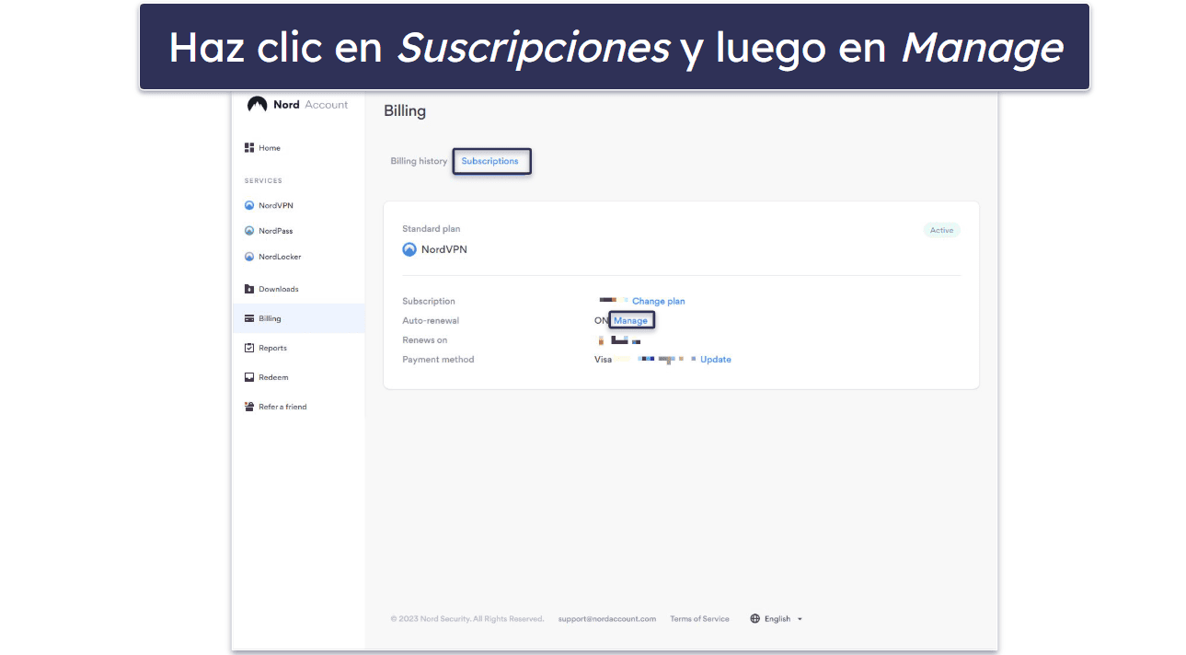
Task: Expand the English language dropdown
Action: click(777, 619)
